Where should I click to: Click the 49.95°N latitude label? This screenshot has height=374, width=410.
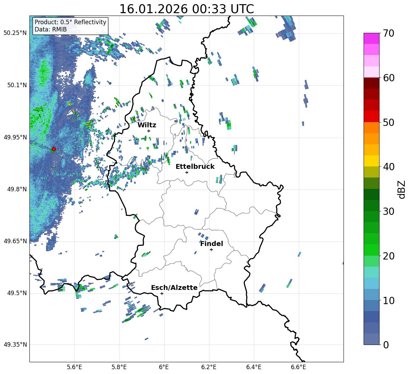point(15,137)
